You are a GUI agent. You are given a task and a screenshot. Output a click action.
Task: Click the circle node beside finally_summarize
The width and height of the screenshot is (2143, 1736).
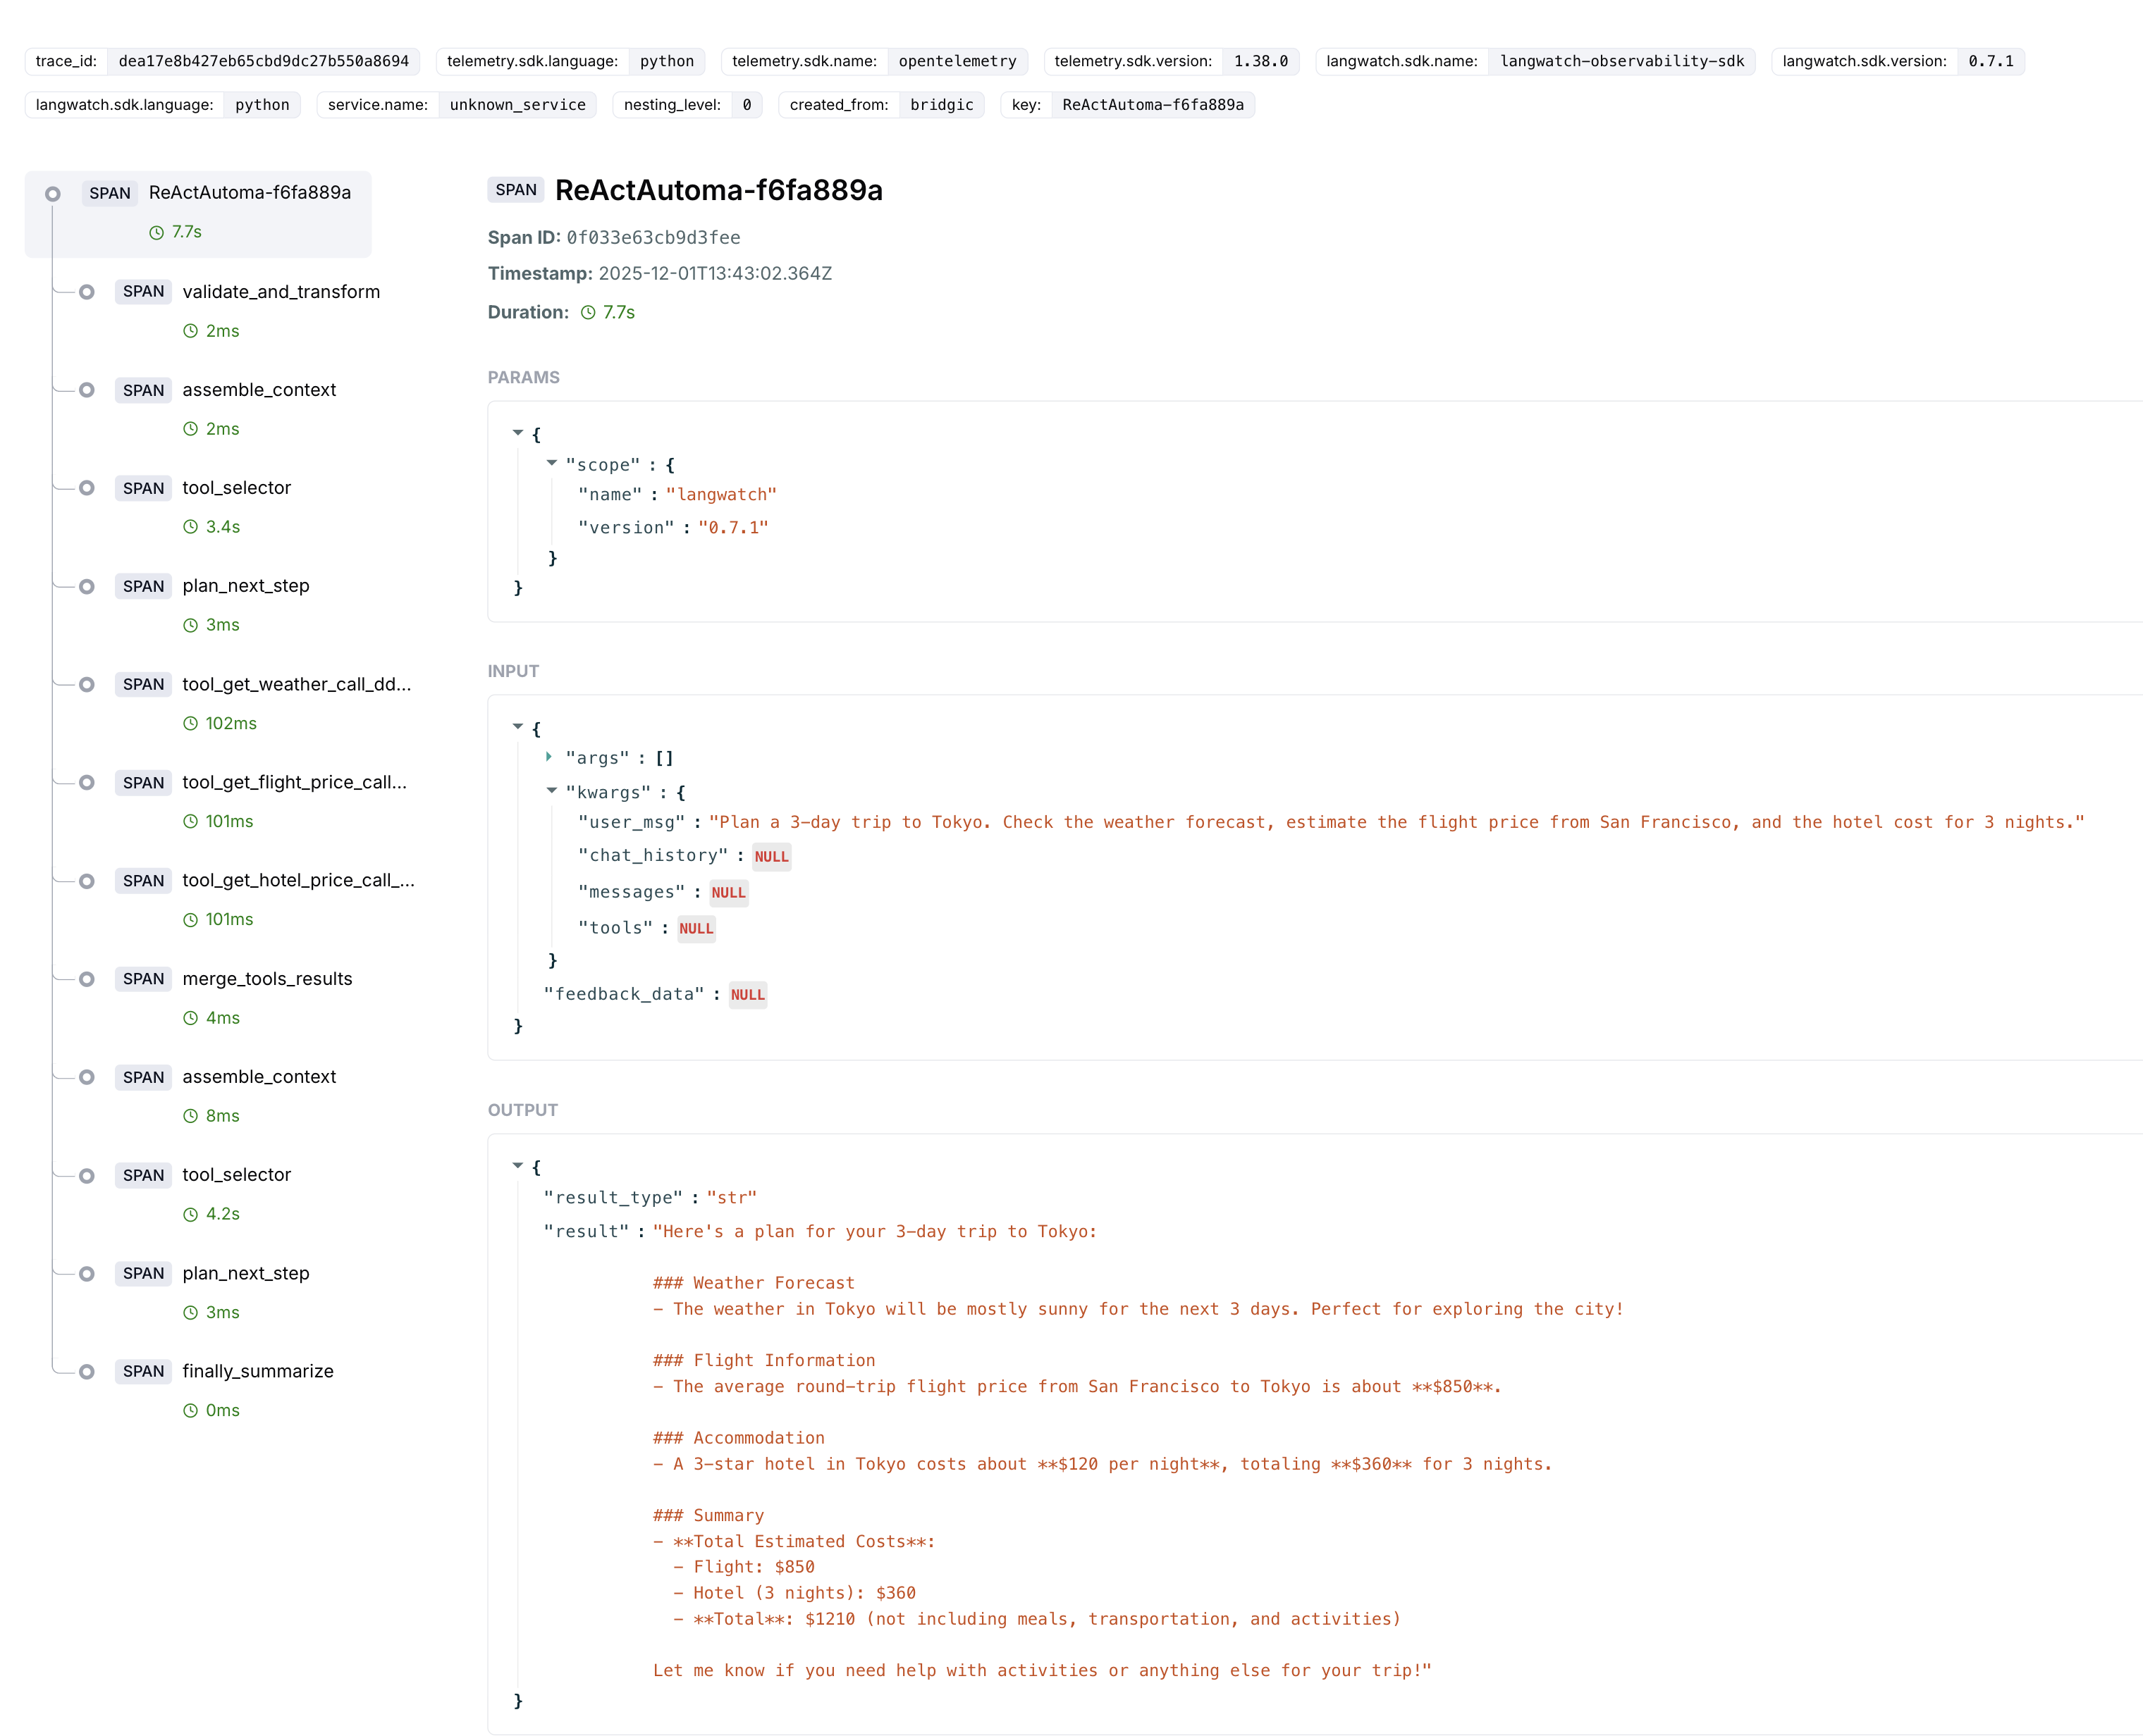(87, 1371)
